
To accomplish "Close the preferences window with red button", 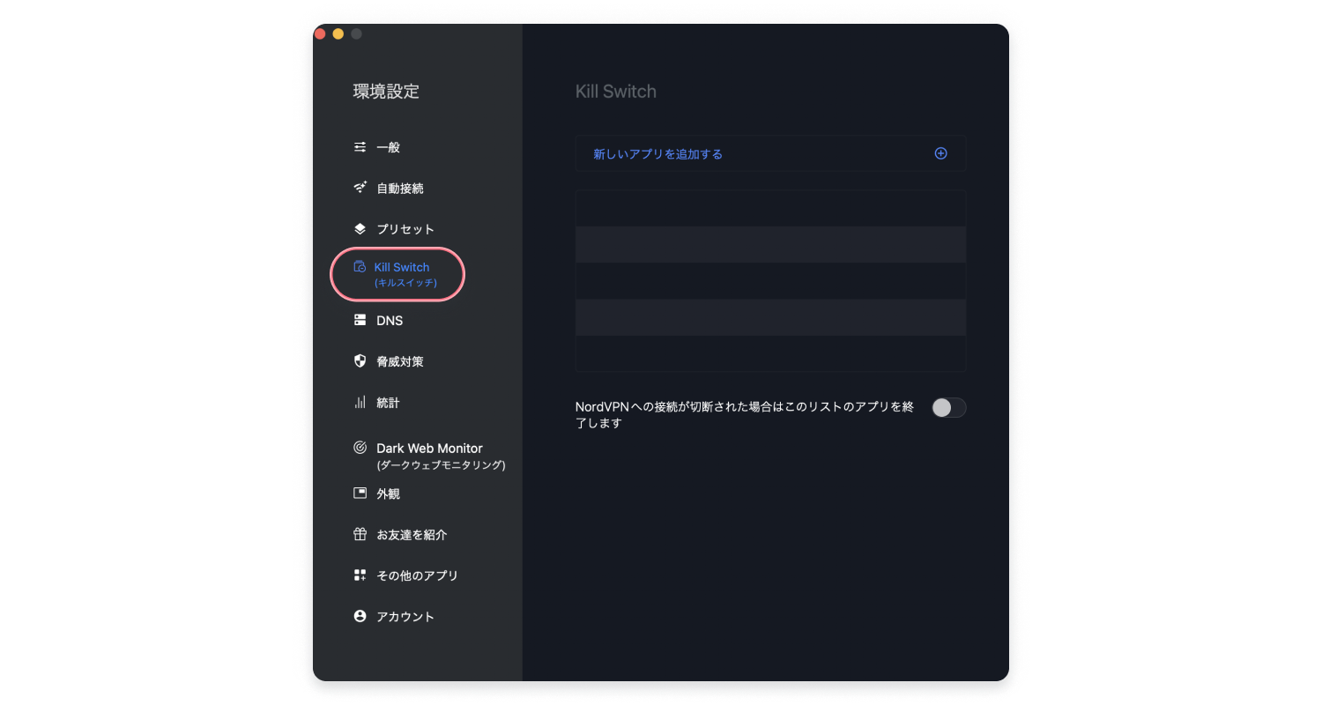I will pyautogui.click(x=320, y=33).
